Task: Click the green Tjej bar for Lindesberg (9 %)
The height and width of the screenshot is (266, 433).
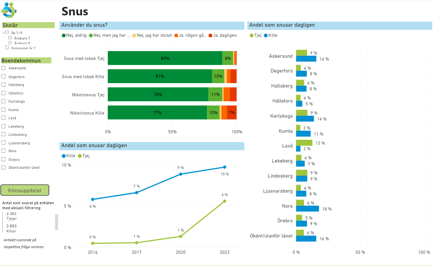Action: click(302, 173)
